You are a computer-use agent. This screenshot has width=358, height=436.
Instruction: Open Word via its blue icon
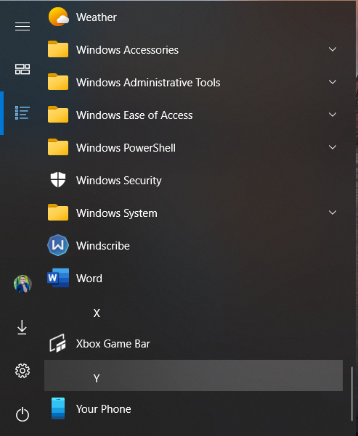[58, 278]
